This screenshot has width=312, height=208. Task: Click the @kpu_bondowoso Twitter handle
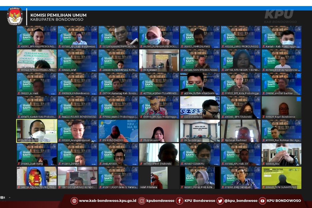[241, 201]
